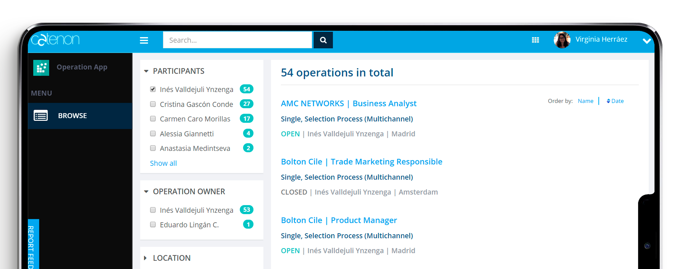This screenshot has width=678, height=269.
Task: Click the Operation App icon
Action: pyautogui.click(x=41, y=68)
